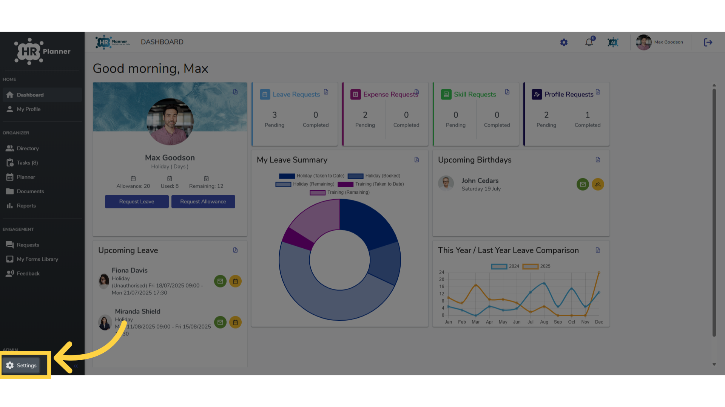Open My Forms Library in sidebar
Image resolution: width=725 pixels, height=407 pixels.
point(42,259)
